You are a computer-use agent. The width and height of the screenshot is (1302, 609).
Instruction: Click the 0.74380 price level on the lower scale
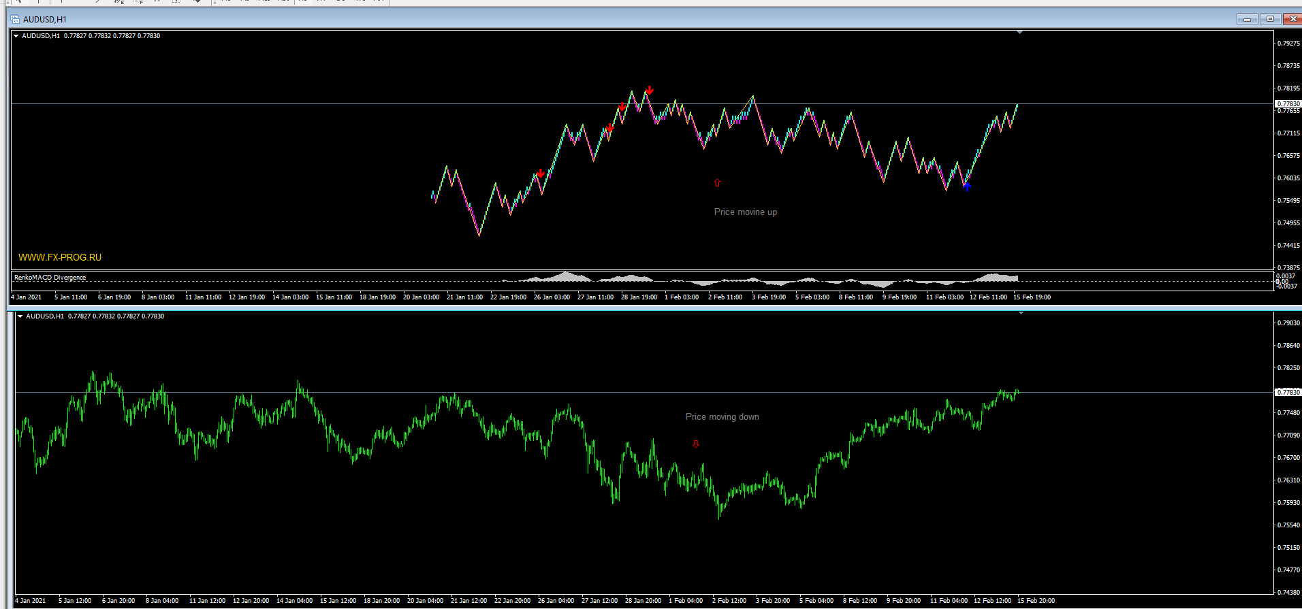[1288, 593]
